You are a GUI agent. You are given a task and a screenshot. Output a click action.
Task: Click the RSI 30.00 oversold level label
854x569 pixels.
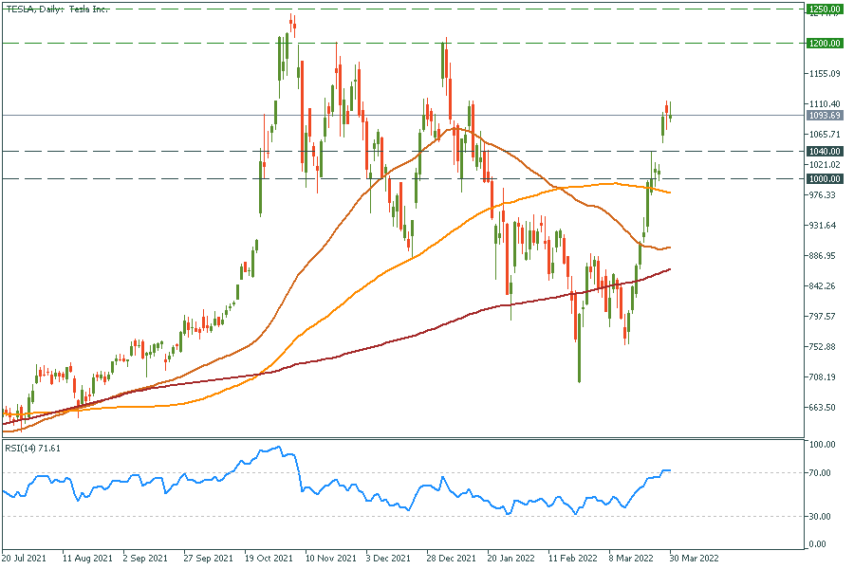coord(822,516)
